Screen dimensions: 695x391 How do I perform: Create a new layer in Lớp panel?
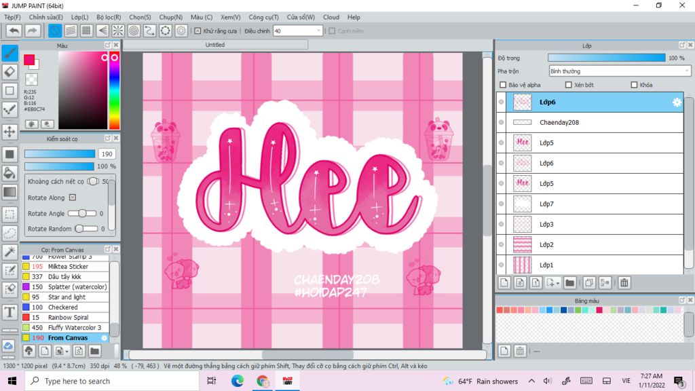pos(504,283)
